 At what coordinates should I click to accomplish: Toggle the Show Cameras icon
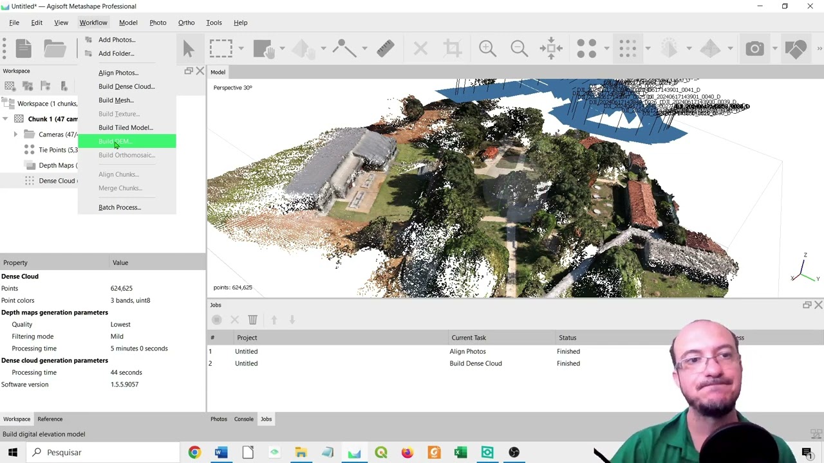tap(754, 49)
